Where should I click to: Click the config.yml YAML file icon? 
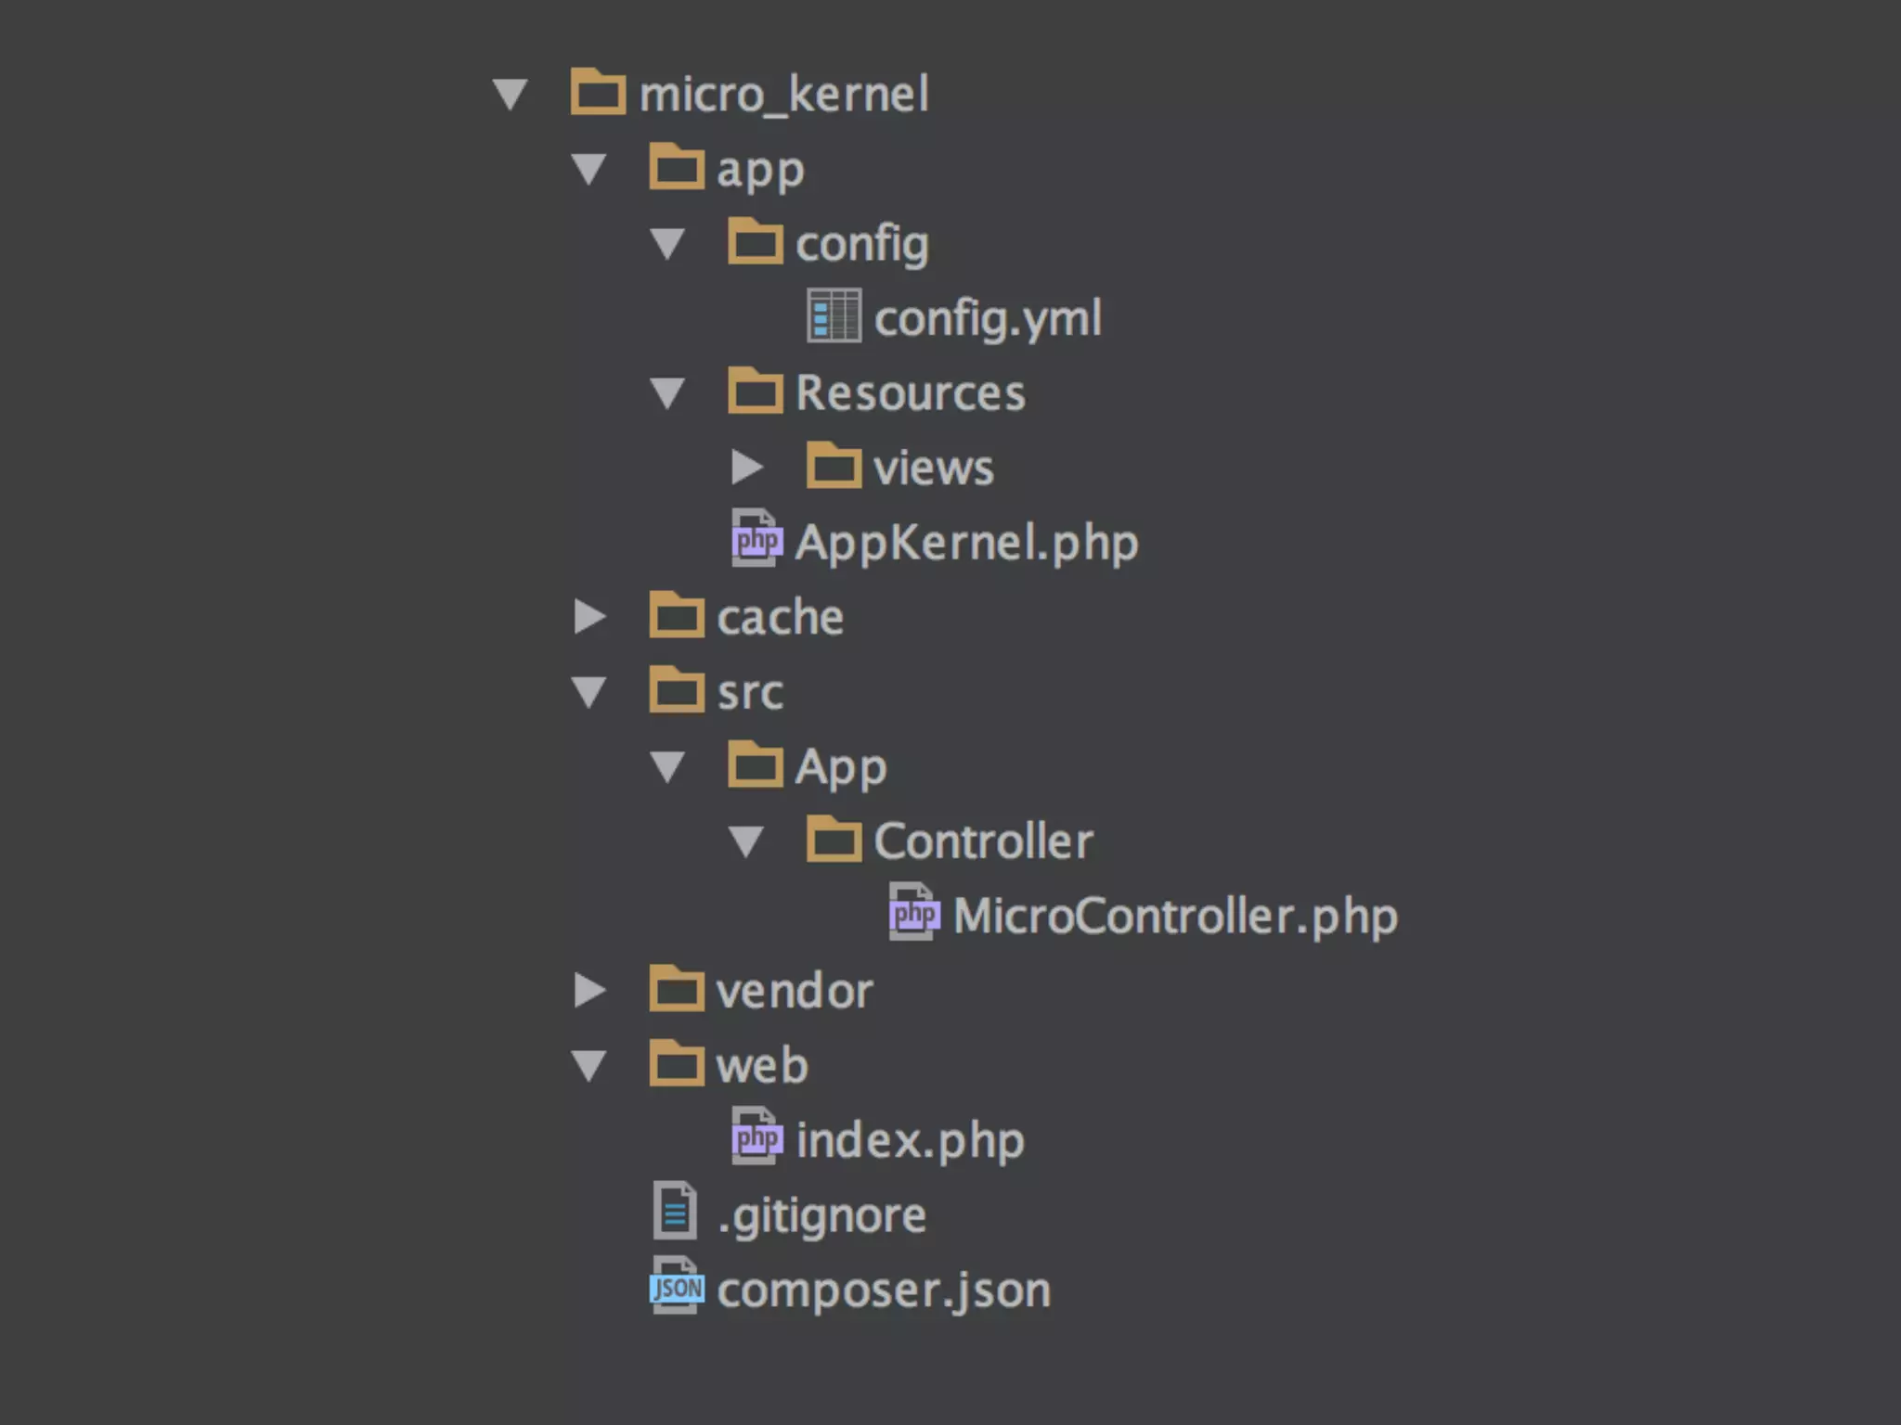click(x=834, y=316)
